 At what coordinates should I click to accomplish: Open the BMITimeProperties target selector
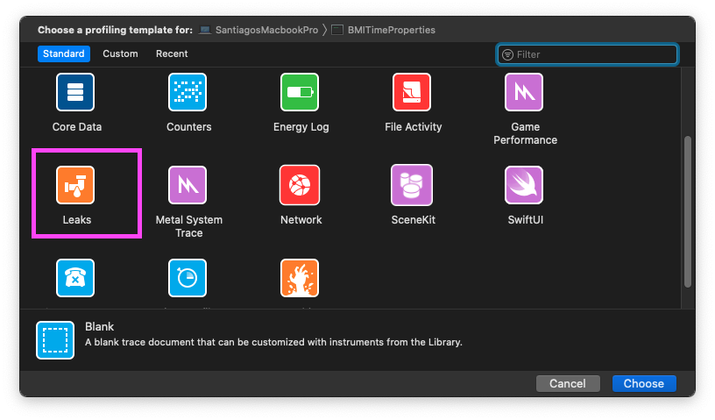coord(384,30)
